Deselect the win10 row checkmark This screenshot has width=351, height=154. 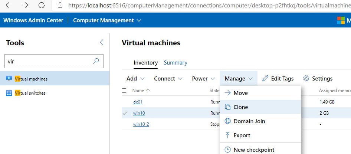pos(125,113)
